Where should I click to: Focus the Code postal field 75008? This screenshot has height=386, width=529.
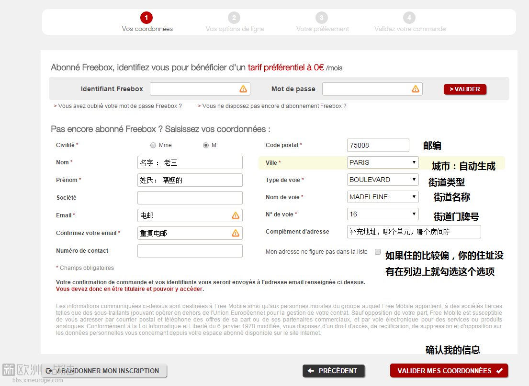tap(378, 145)
